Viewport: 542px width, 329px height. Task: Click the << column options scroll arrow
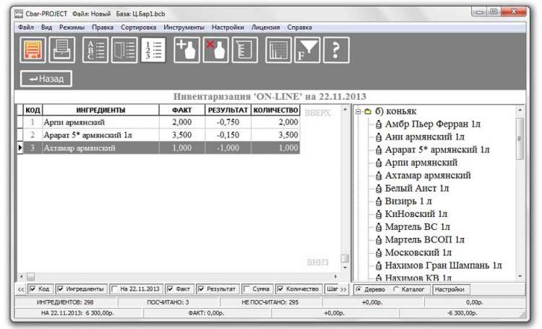[x=21, y=289]
